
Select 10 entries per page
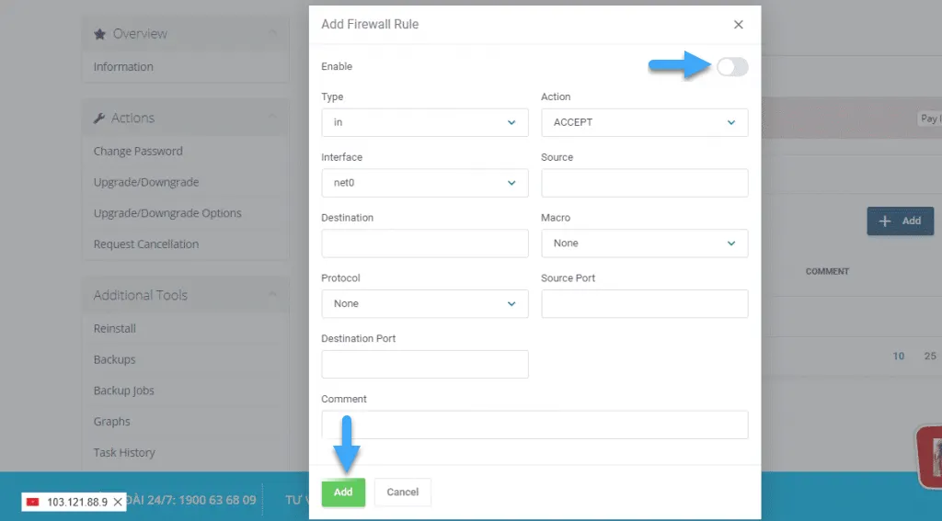click(899, 356)
